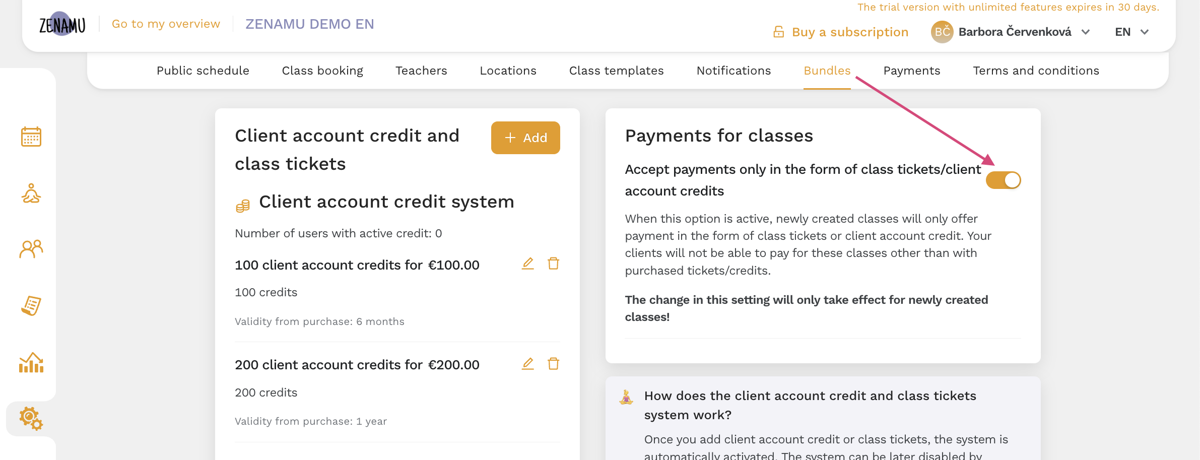1200x460 pixels.
Task: Click the Add bundle button
Action: coord(525,138)
